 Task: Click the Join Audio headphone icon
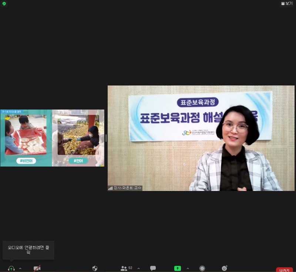coord(11,268)
